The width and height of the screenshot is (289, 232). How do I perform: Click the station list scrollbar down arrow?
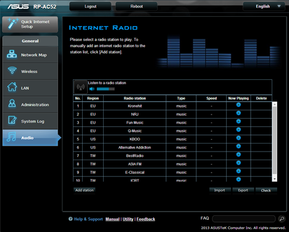(274, 179)
